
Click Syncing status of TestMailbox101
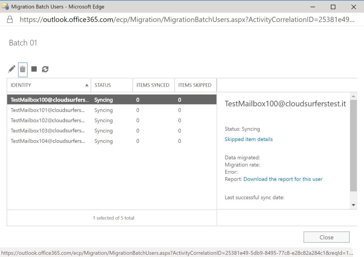pos(103,110)
